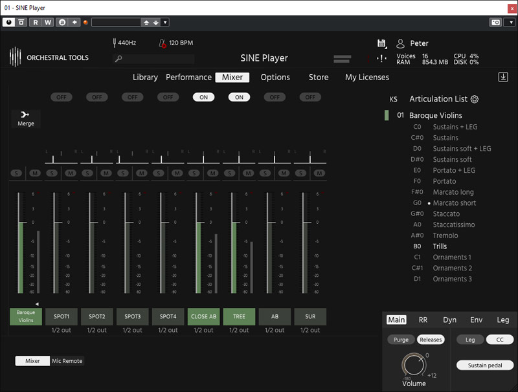Click the save preset floppy disk icon
The image size is (518, 392).
(381, 43)
